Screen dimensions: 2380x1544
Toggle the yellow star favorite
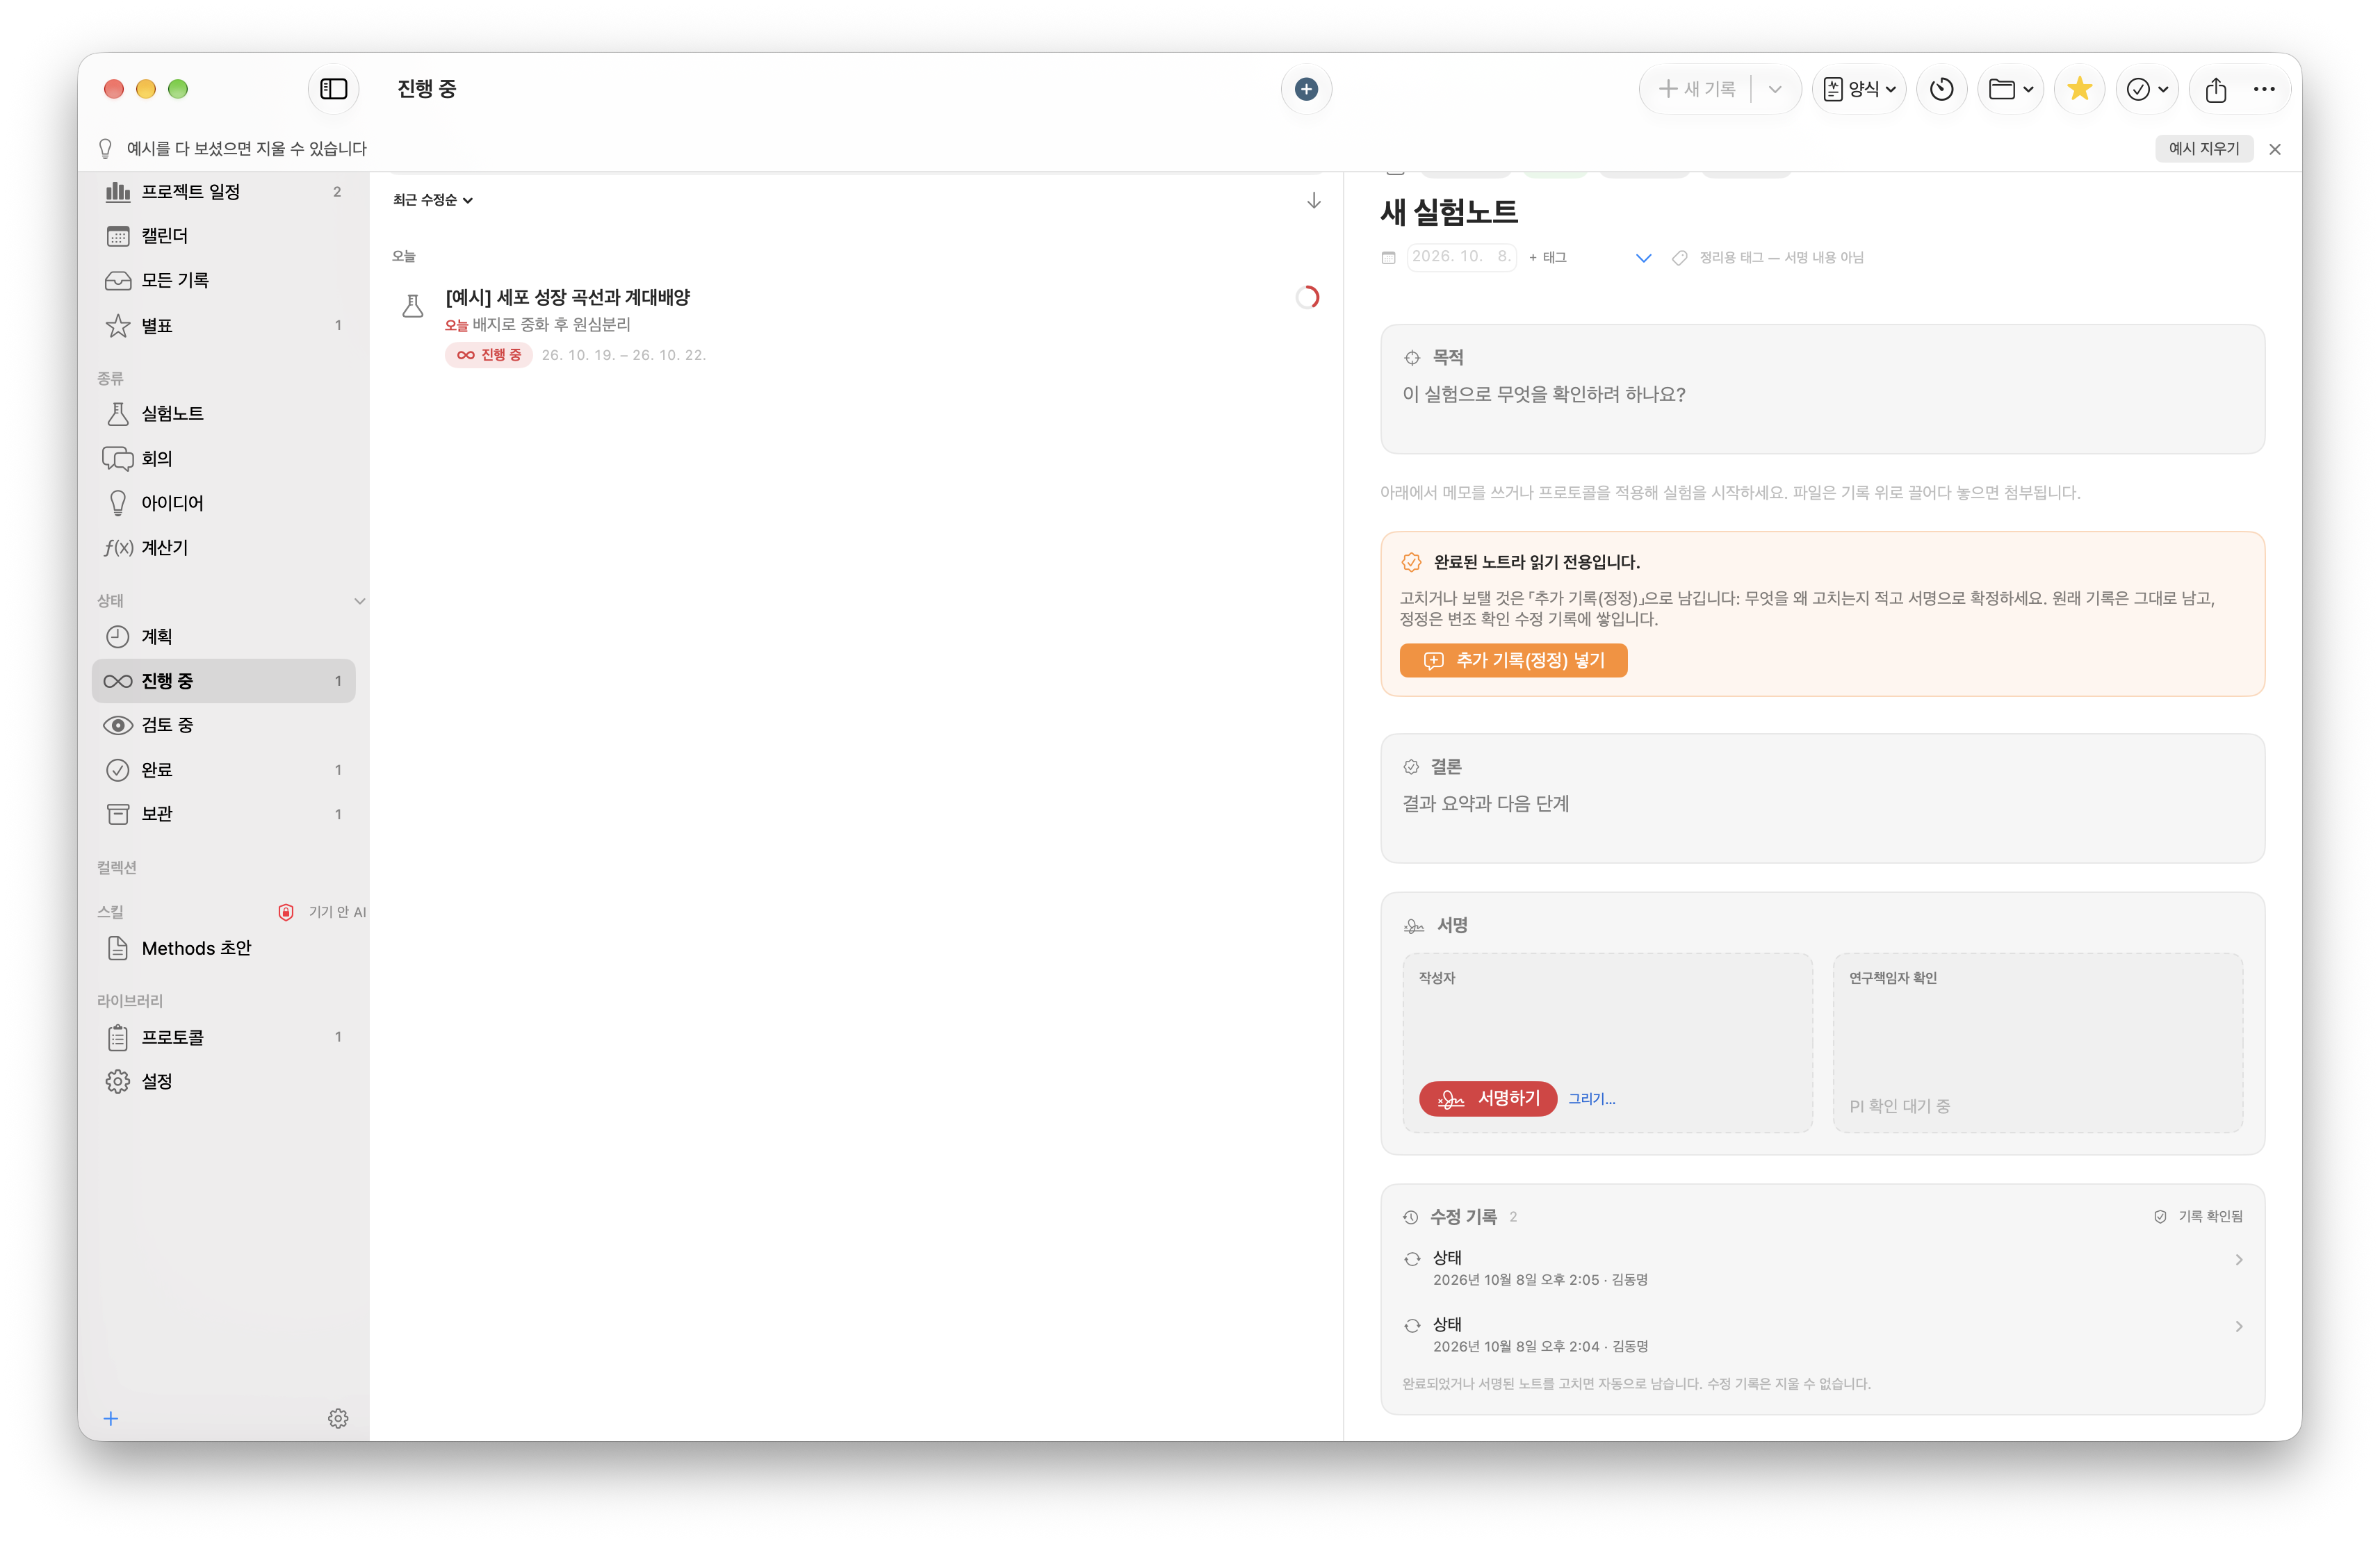click(2079, 89)
